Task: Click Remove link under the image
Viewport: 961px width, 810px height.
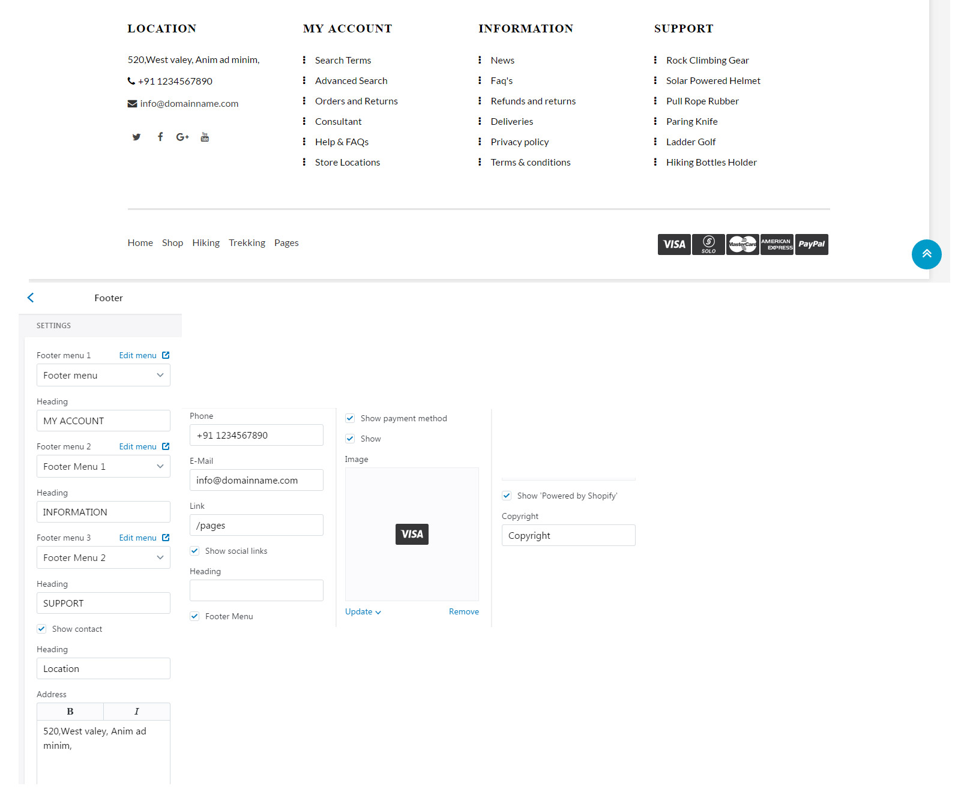Action: pos(463,612)
